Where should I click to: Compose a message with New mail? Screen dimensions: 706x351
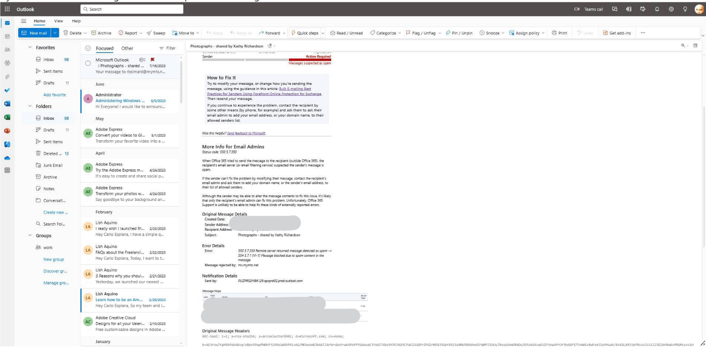[35, 33]
